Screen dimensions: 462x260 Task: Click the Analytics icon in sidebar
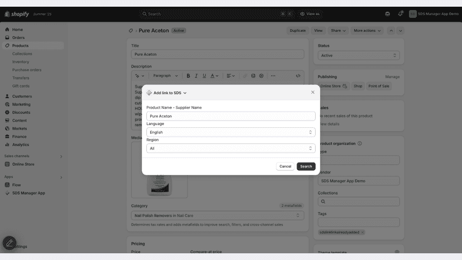tap(7, 145)
